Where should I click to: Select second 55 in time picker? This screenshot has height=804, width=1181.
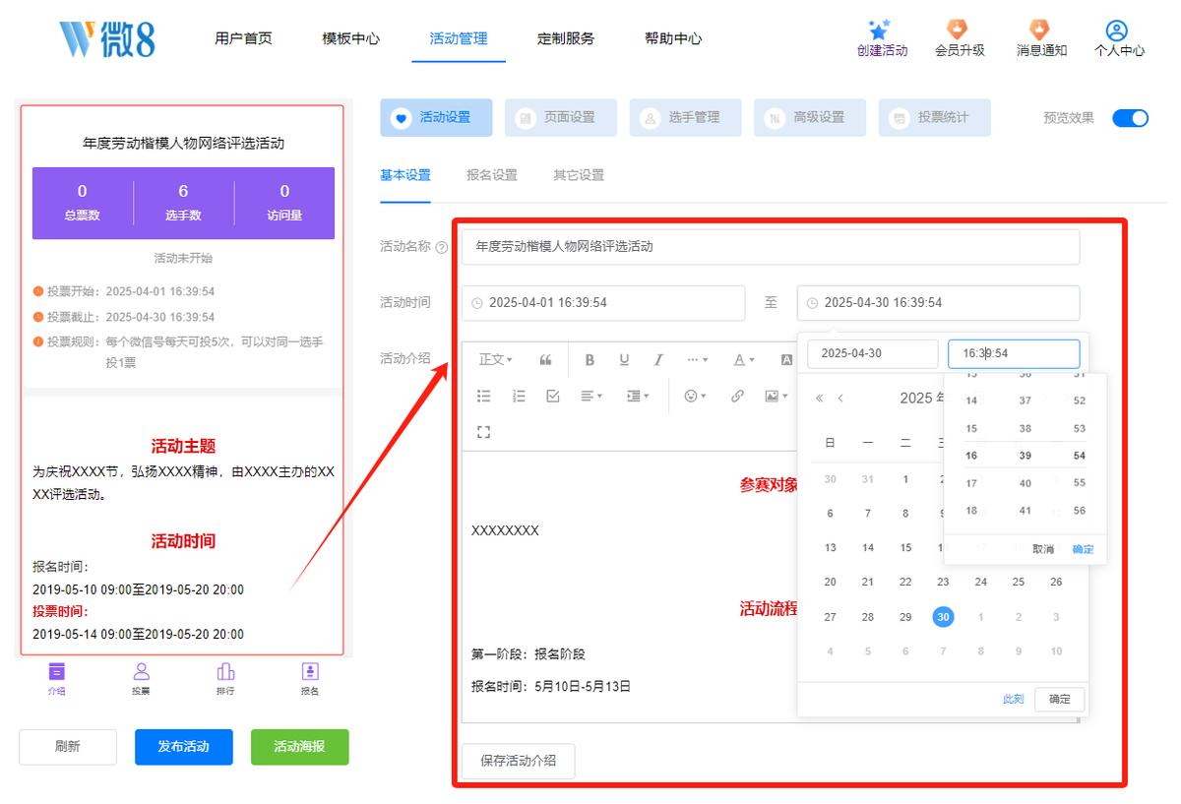point(1080,483)
